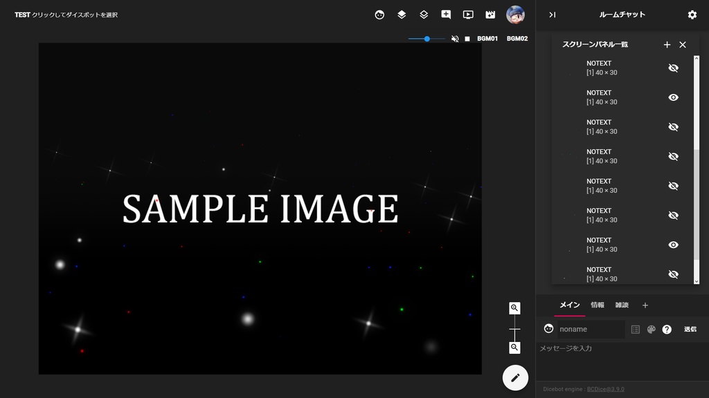Open the chat text color palette
709x398 pixels.
click(x=651, y=329)
